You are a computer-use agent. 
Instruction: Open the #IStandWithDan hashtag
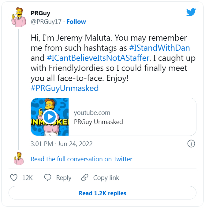point(159,48)
